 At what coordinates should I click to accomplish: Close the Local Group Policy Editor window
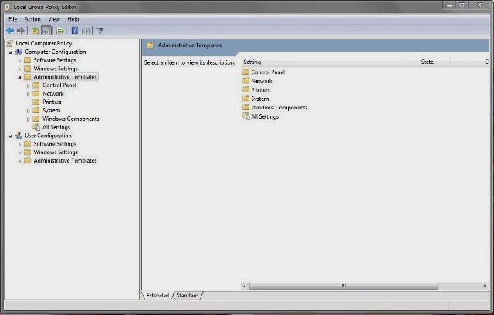pyautogui.click(x=479, y=5)
